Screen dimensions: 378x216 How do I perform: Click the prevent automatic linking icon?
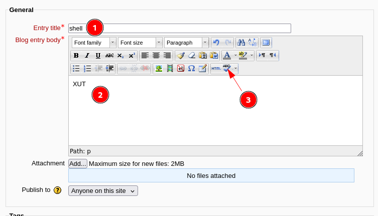pyautogui.click(x=145, y=69)
